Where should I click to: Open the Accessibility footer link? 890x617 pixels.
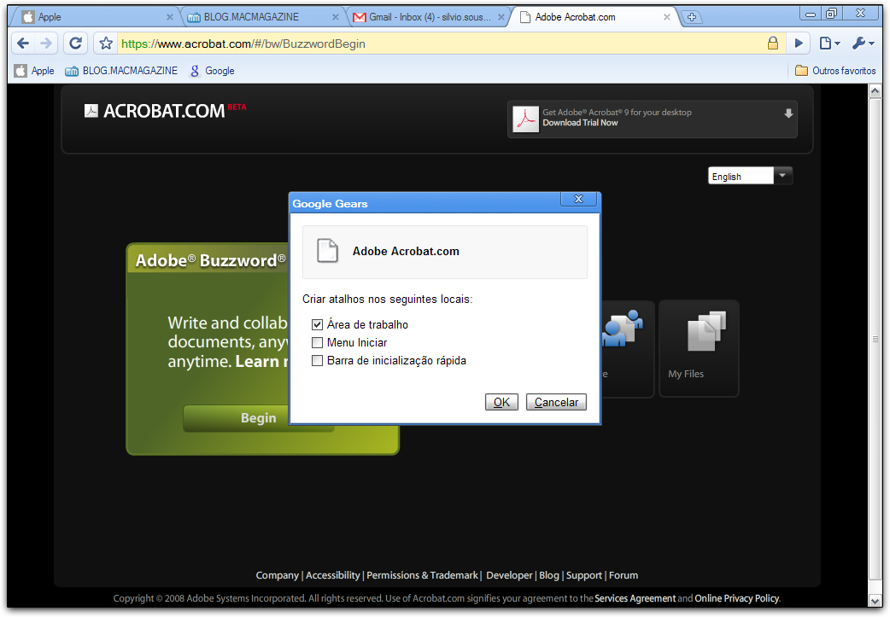point(332,575)
